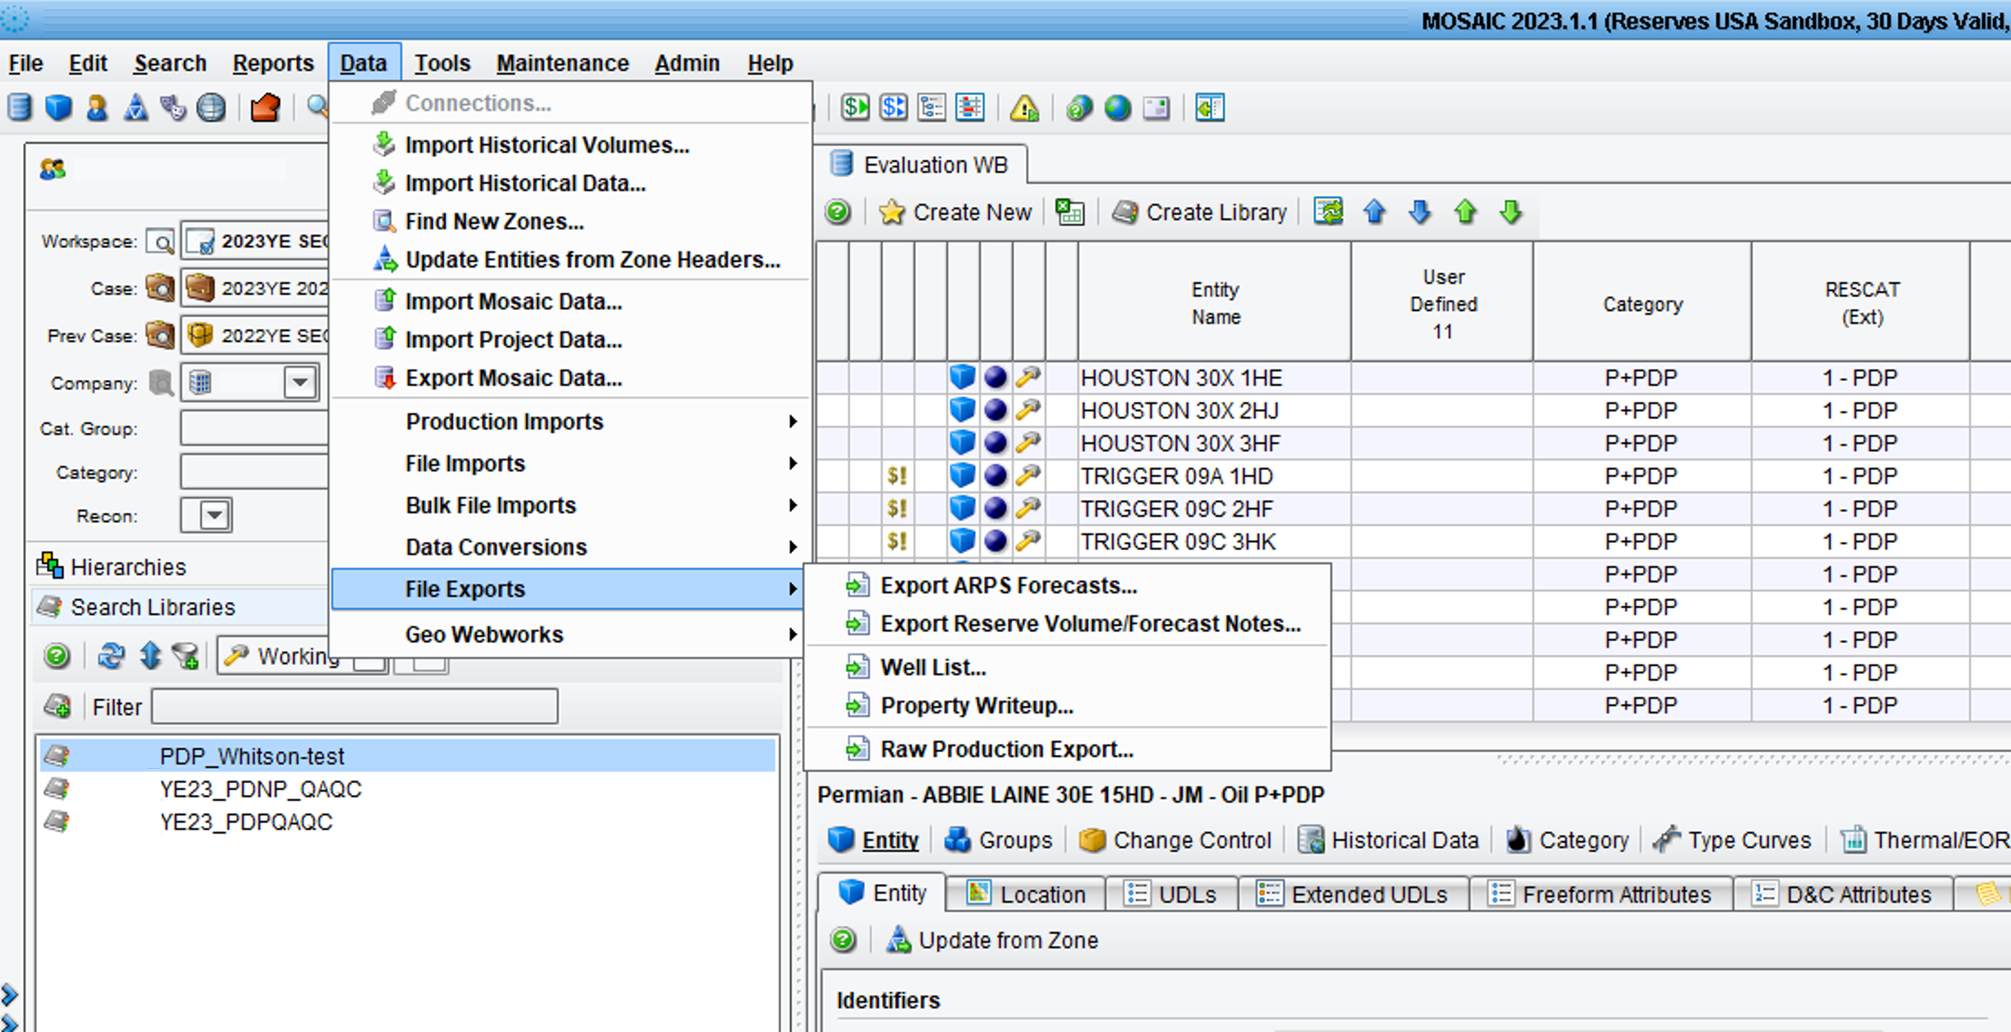Click the green down arrow icon

1511,212
